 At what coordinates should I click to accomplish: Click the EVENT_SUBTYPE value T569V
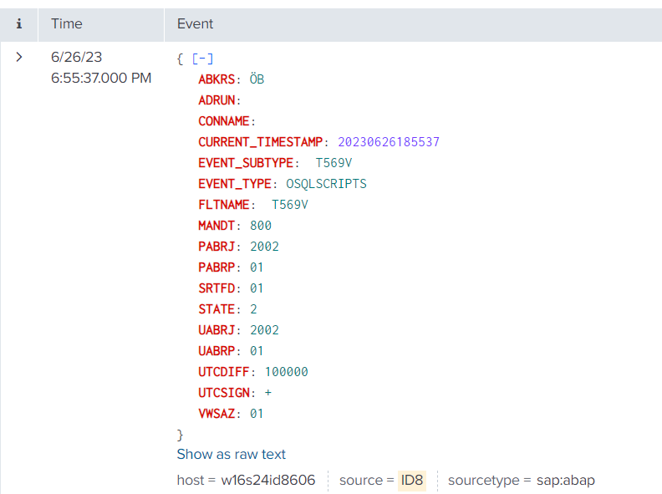click(x=333, y=163)
